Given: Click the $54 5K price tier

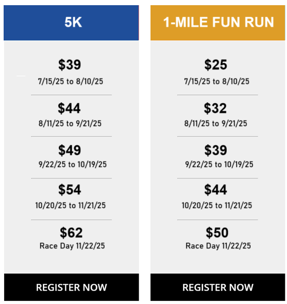Looking at the screenshot, I should click(x=70, y=190).
